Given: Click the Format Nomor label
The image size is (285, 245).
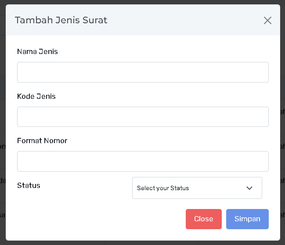Looking at the screenshot, I should tap(42, 141).
